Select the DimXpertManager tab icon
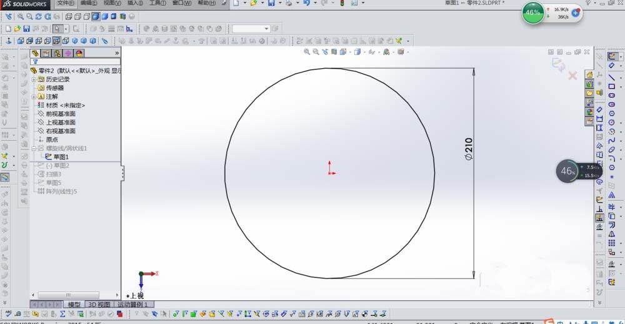The width and height of the screenshot is (625, 324). [x=68, y=53]
